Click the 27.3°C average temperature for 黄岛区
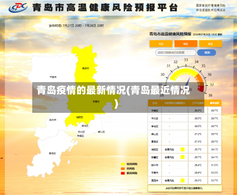Image resolution: width=237 pixels, height=195 pixels. (198, 142)
